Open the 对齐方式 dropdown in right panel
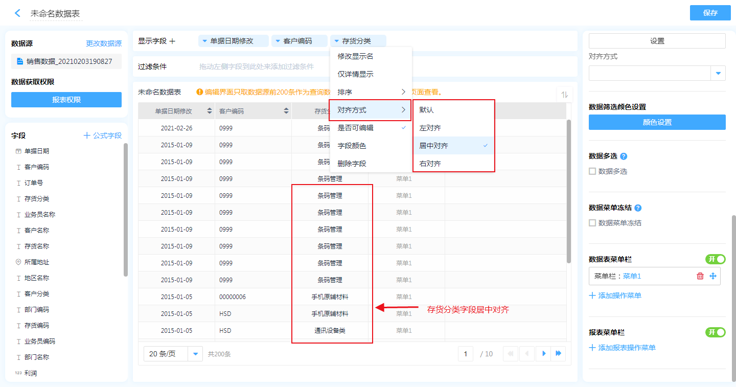 tap(718, 74)
